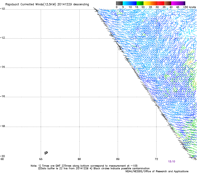Select the orange 25-30 knots legend swatch

(154, 3)
